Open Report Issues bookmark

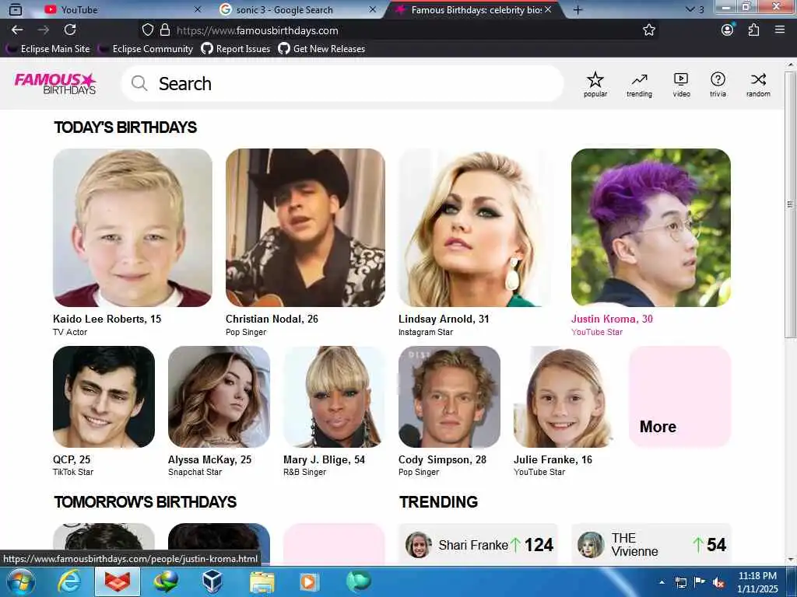click(x=235, y=49)
